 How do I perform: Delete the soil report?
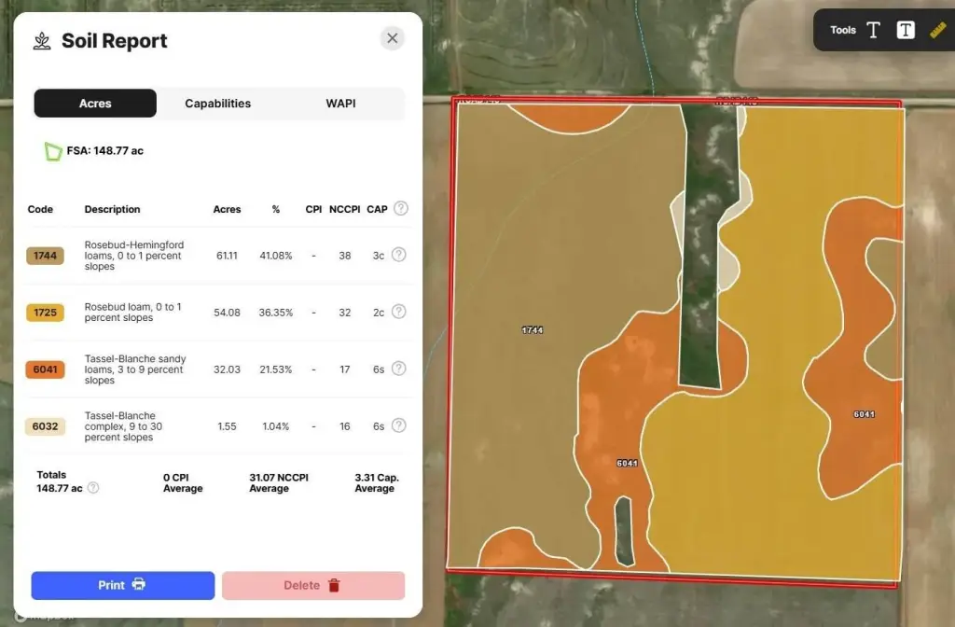click(313, 586)
